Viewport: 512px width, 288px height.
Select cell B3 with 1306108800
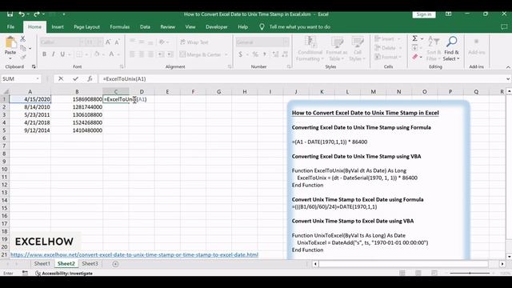coord(77,115)
